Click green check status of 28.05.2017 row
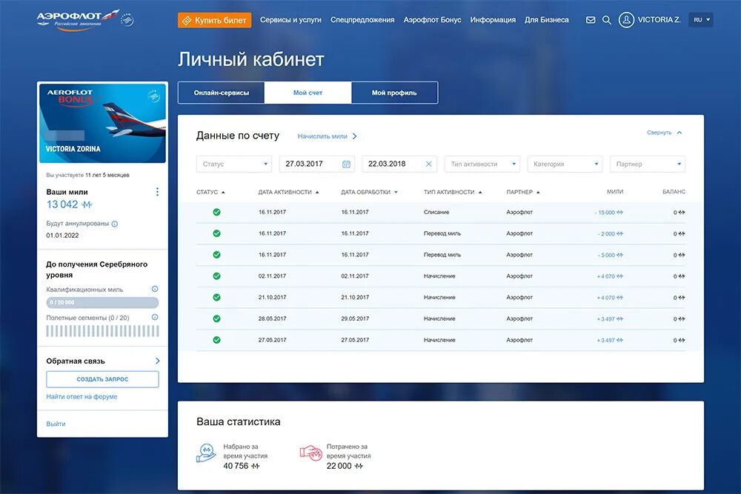Screen dimensions: 741x494 coord(216,318)
